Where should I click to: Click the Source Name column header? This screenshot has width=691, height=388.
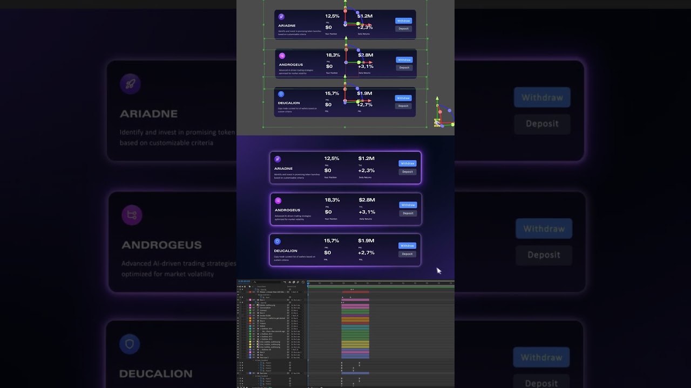(262, 287)
